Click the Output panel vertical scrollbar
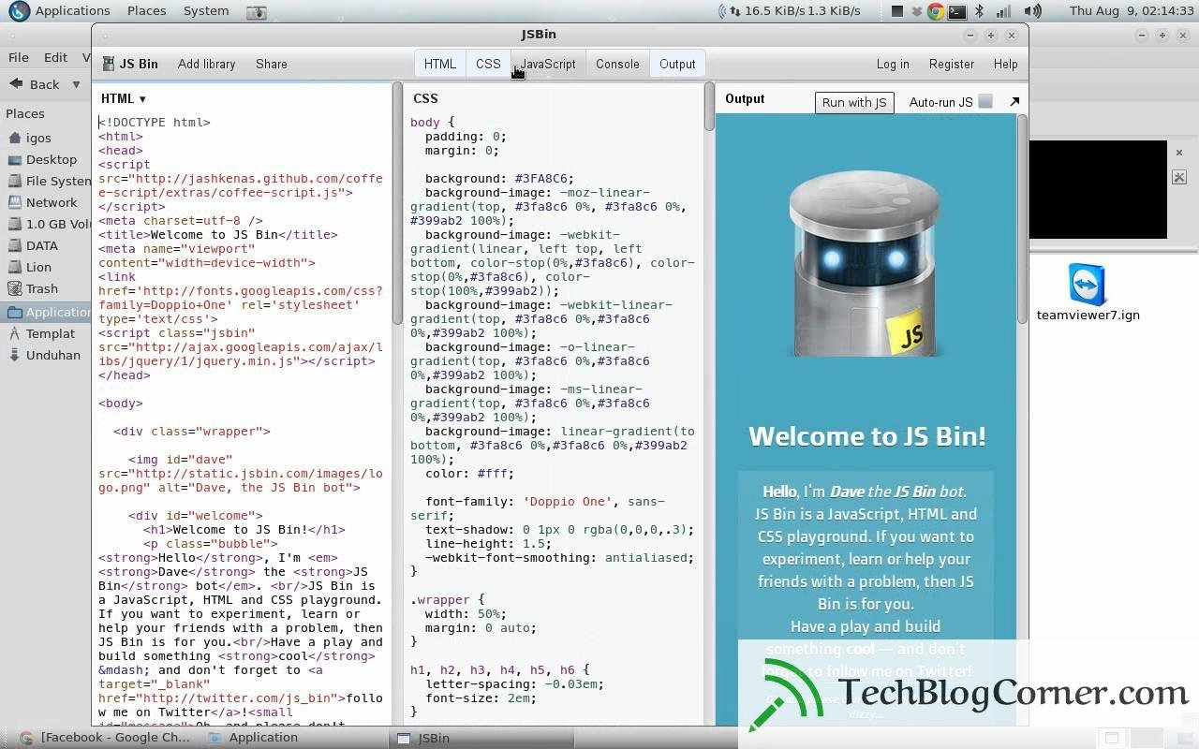Image resolution: width=1199 pixels, height=749 pixels. 1021,220
